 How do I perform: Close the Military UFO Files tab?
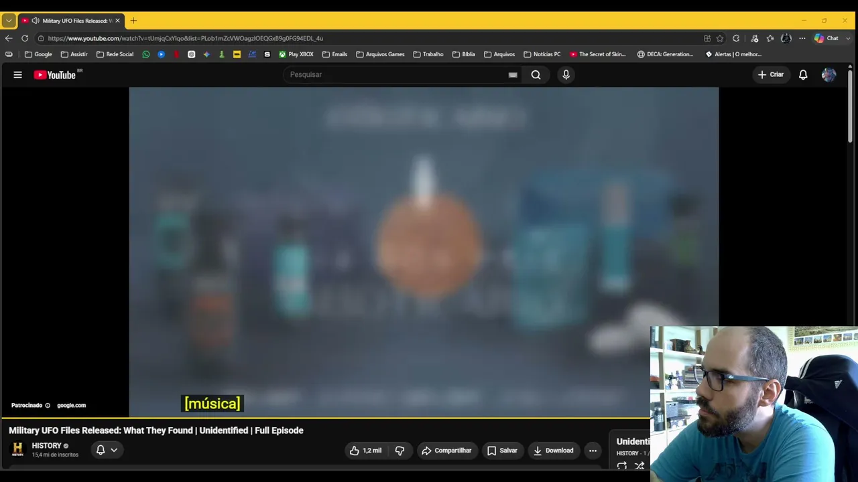pos(117,21)
